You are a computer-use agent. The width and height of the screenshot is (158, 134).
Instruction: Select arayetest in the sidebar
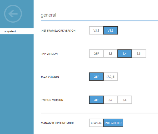[10, 31]
